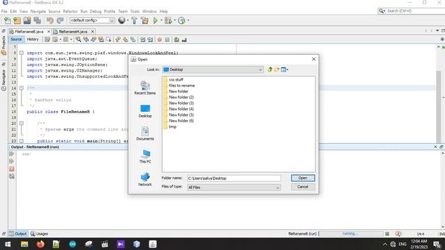Screen dimensions: 445x250
Task: Open the Debug menu
Action: pyautogui.click(x=96, y=11)
